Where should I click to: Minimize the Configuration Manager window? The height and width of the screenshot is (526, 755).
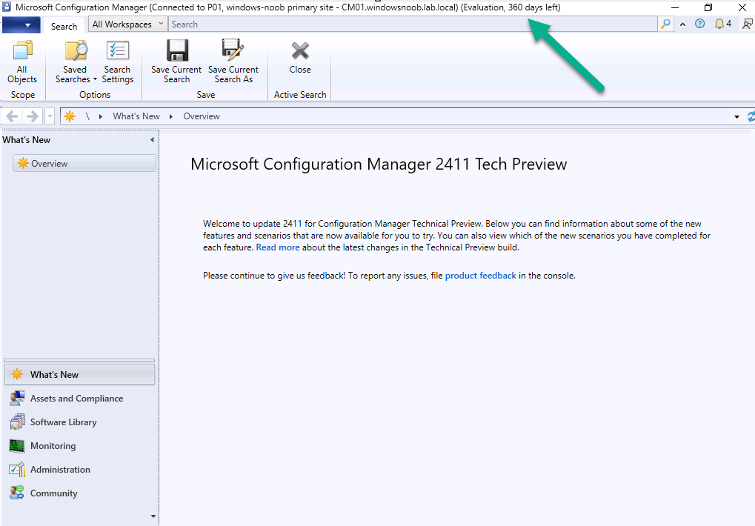(675, 7)
